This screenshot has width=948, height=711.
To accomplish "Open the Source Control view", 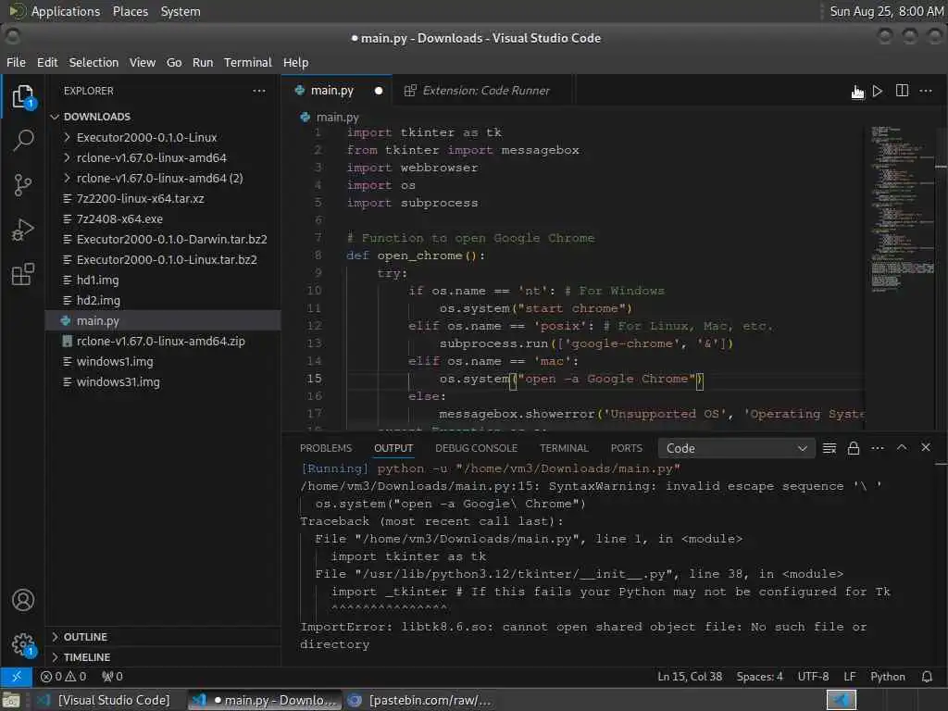I will click(23, 185).
